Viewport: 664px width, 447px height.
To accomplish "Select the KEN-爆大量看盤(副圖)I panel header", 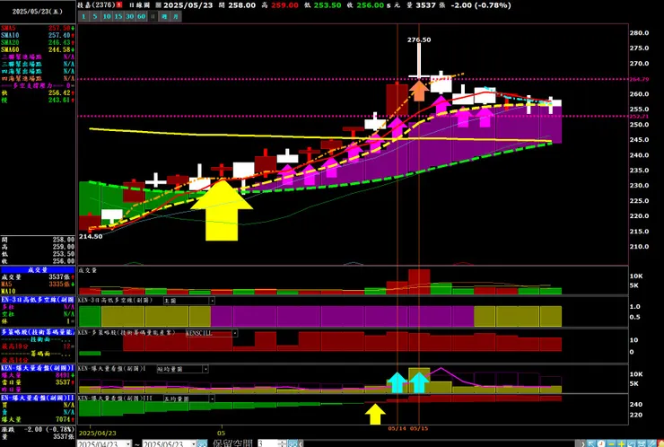I will tap(38, 368).
